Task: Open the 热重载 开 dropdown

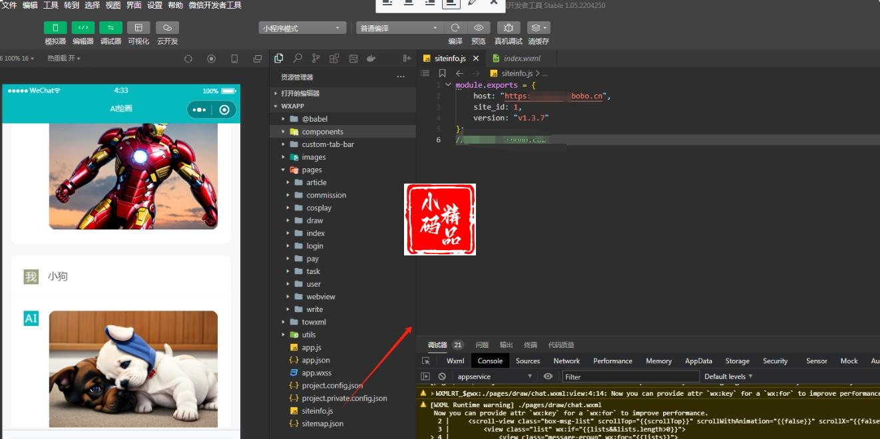Action: click(64, 59)
